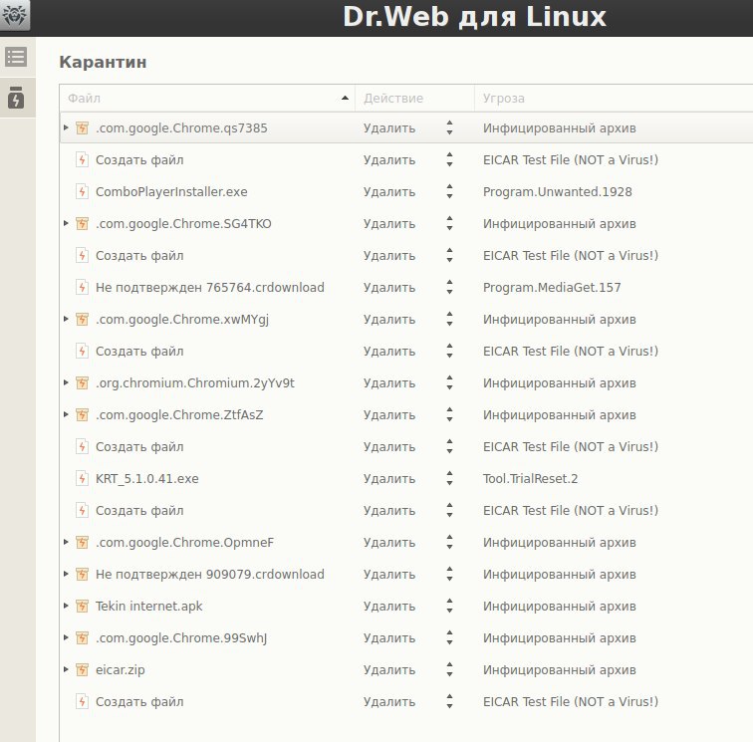The height and width of the screenshot is (742, 753).
Task: Click Инфицированный архив for Tekin internet.apk
Action: (560, 607)
